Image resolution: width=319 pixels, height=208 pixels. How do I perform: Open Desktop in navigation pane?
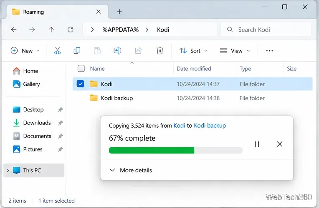[x=28, y=110]
